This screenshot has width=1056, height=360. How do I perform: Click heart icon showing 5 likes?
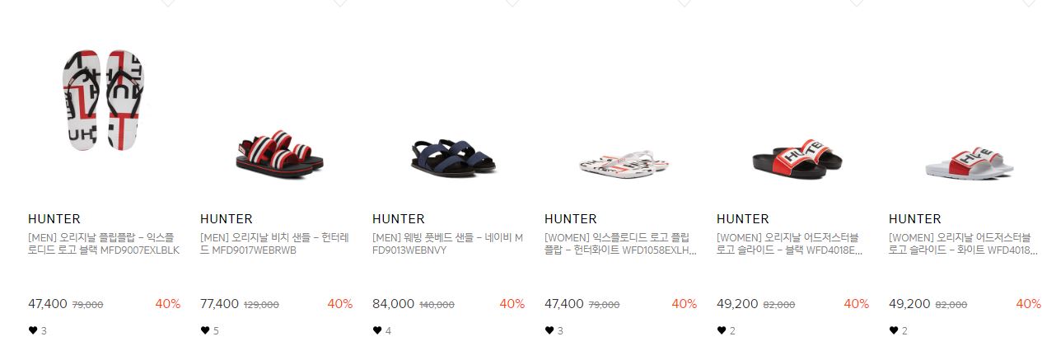coord(205,330)
